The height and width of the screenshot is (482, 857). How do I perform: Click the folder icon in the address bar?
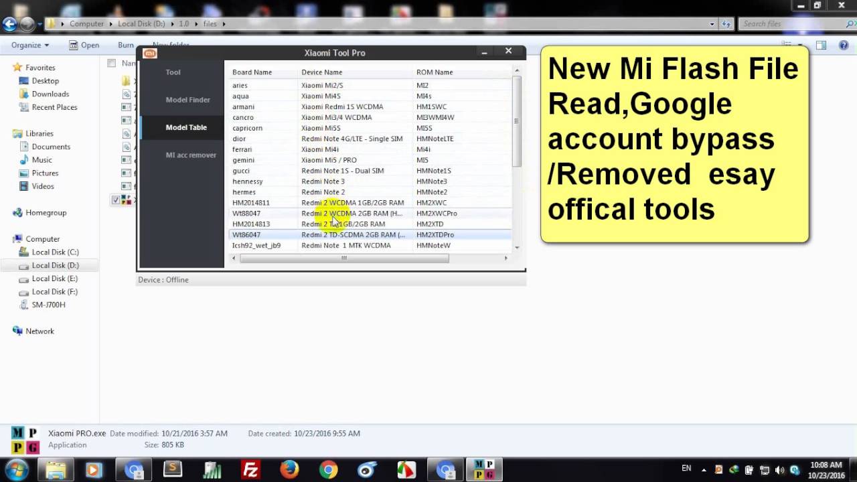coord(51,24)
